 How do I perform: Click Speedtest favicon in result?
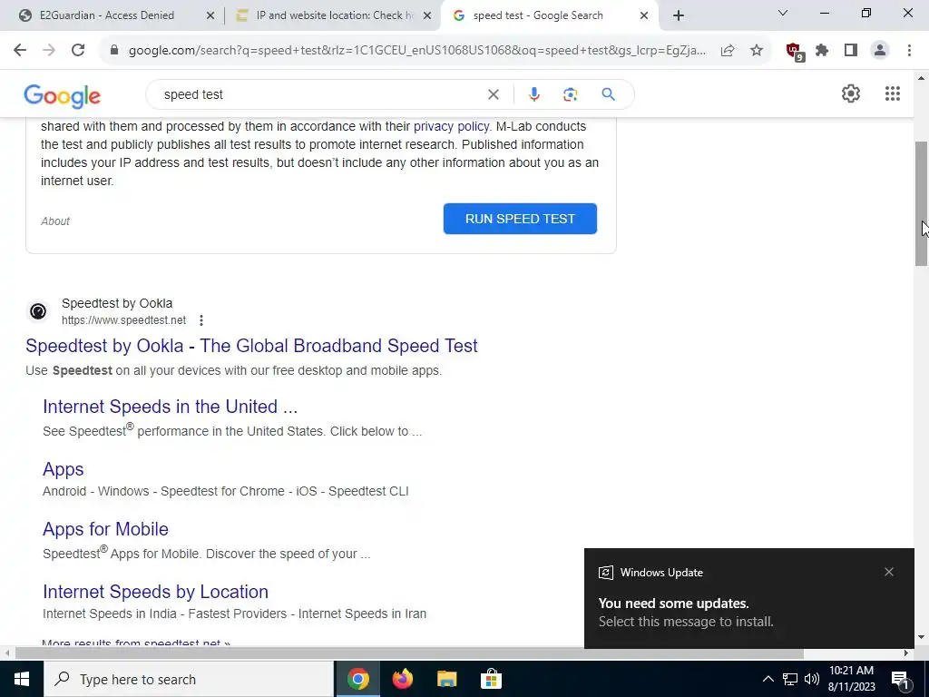pyautogui.click(x=38, y=311)
